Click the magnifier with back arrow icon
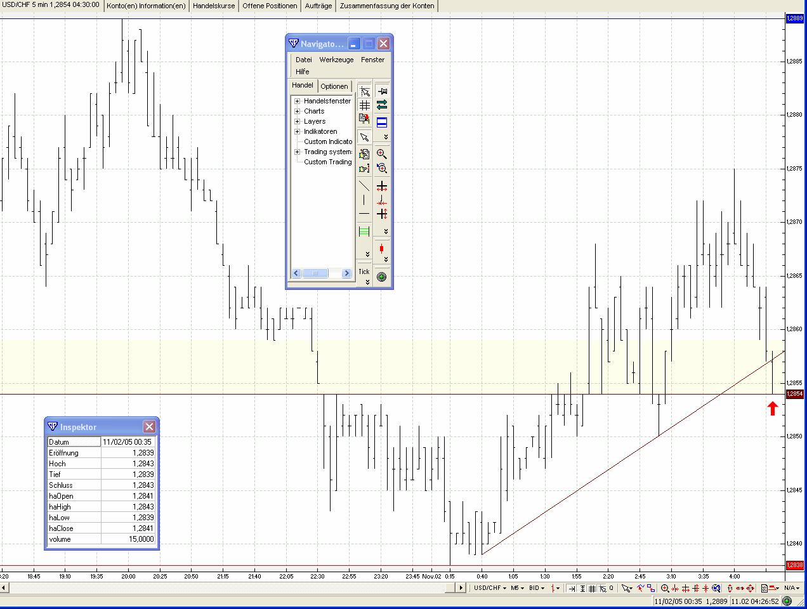The width and height of the screenshot is (807, 609). (x=382, y=168)
